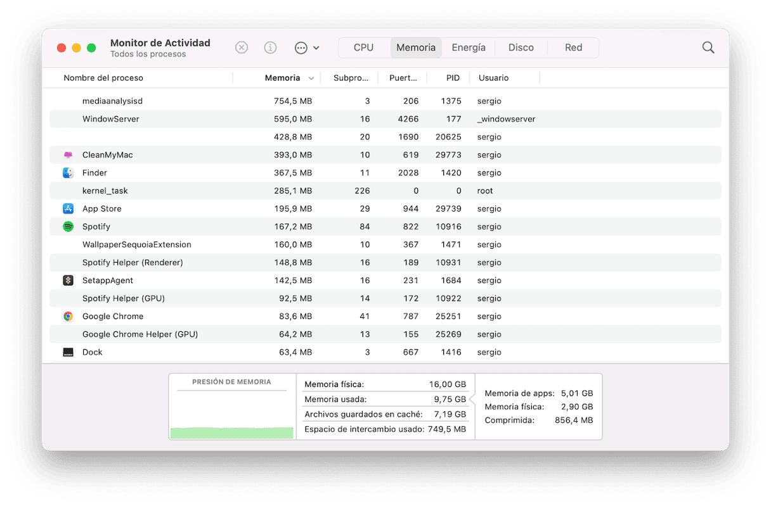Click PID 29773 cell
The height and width of the screenshot is (506, 771).
(x=448, y=155)
